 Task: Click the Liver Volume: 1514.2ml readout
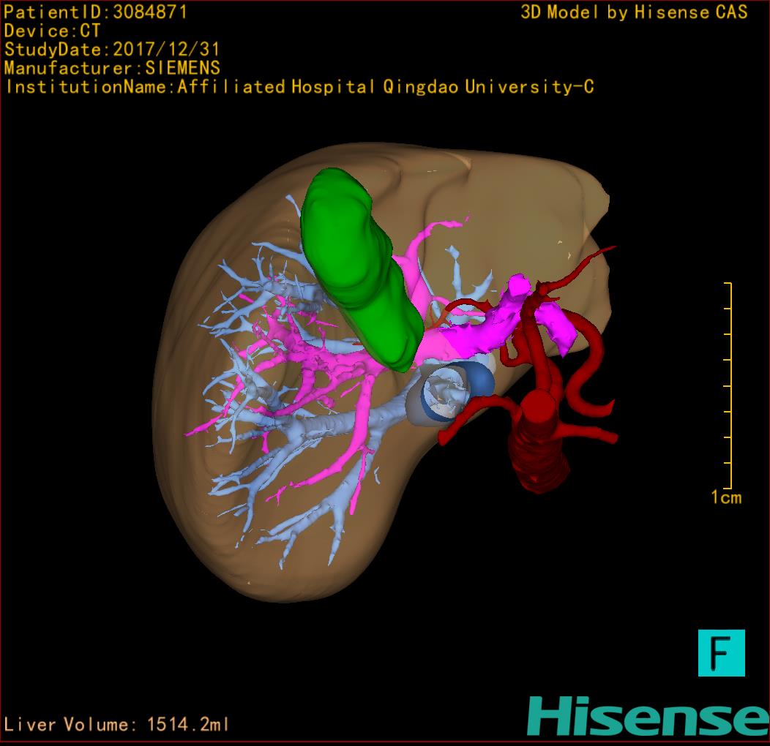[x=116, y=724]
